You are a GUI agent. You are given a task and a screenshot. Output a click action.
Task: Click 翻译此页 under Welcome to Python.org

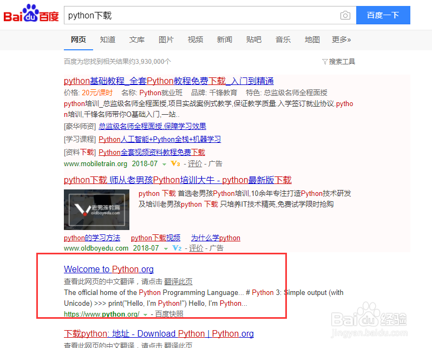[x=178, y=281]
